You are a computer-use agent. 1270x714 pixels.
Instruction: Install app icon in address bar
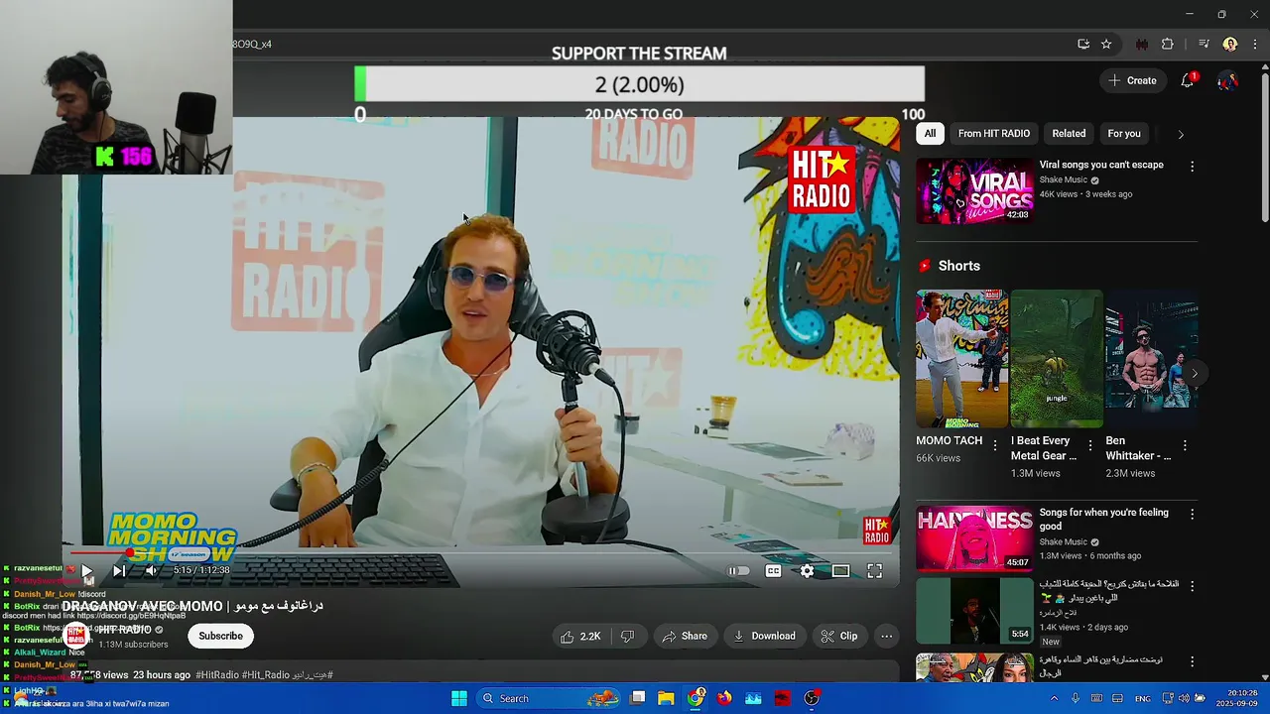[1083, 44]
